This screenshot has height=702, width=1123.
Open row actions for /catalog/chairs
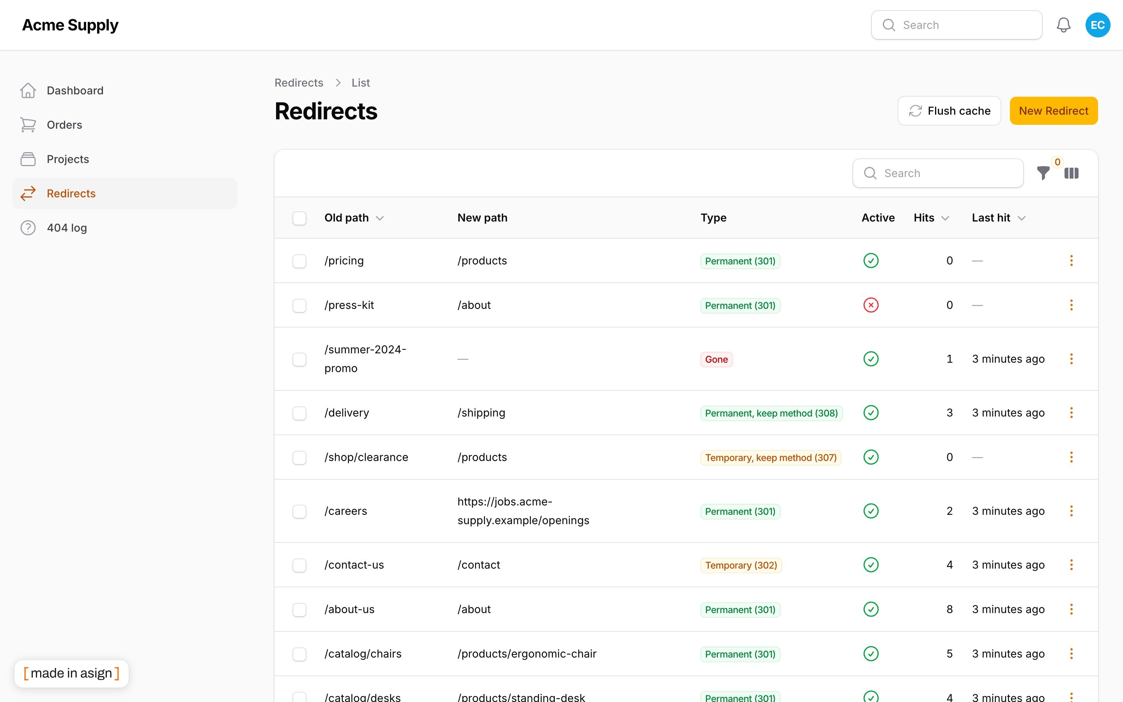click(x=1071, y=654)
